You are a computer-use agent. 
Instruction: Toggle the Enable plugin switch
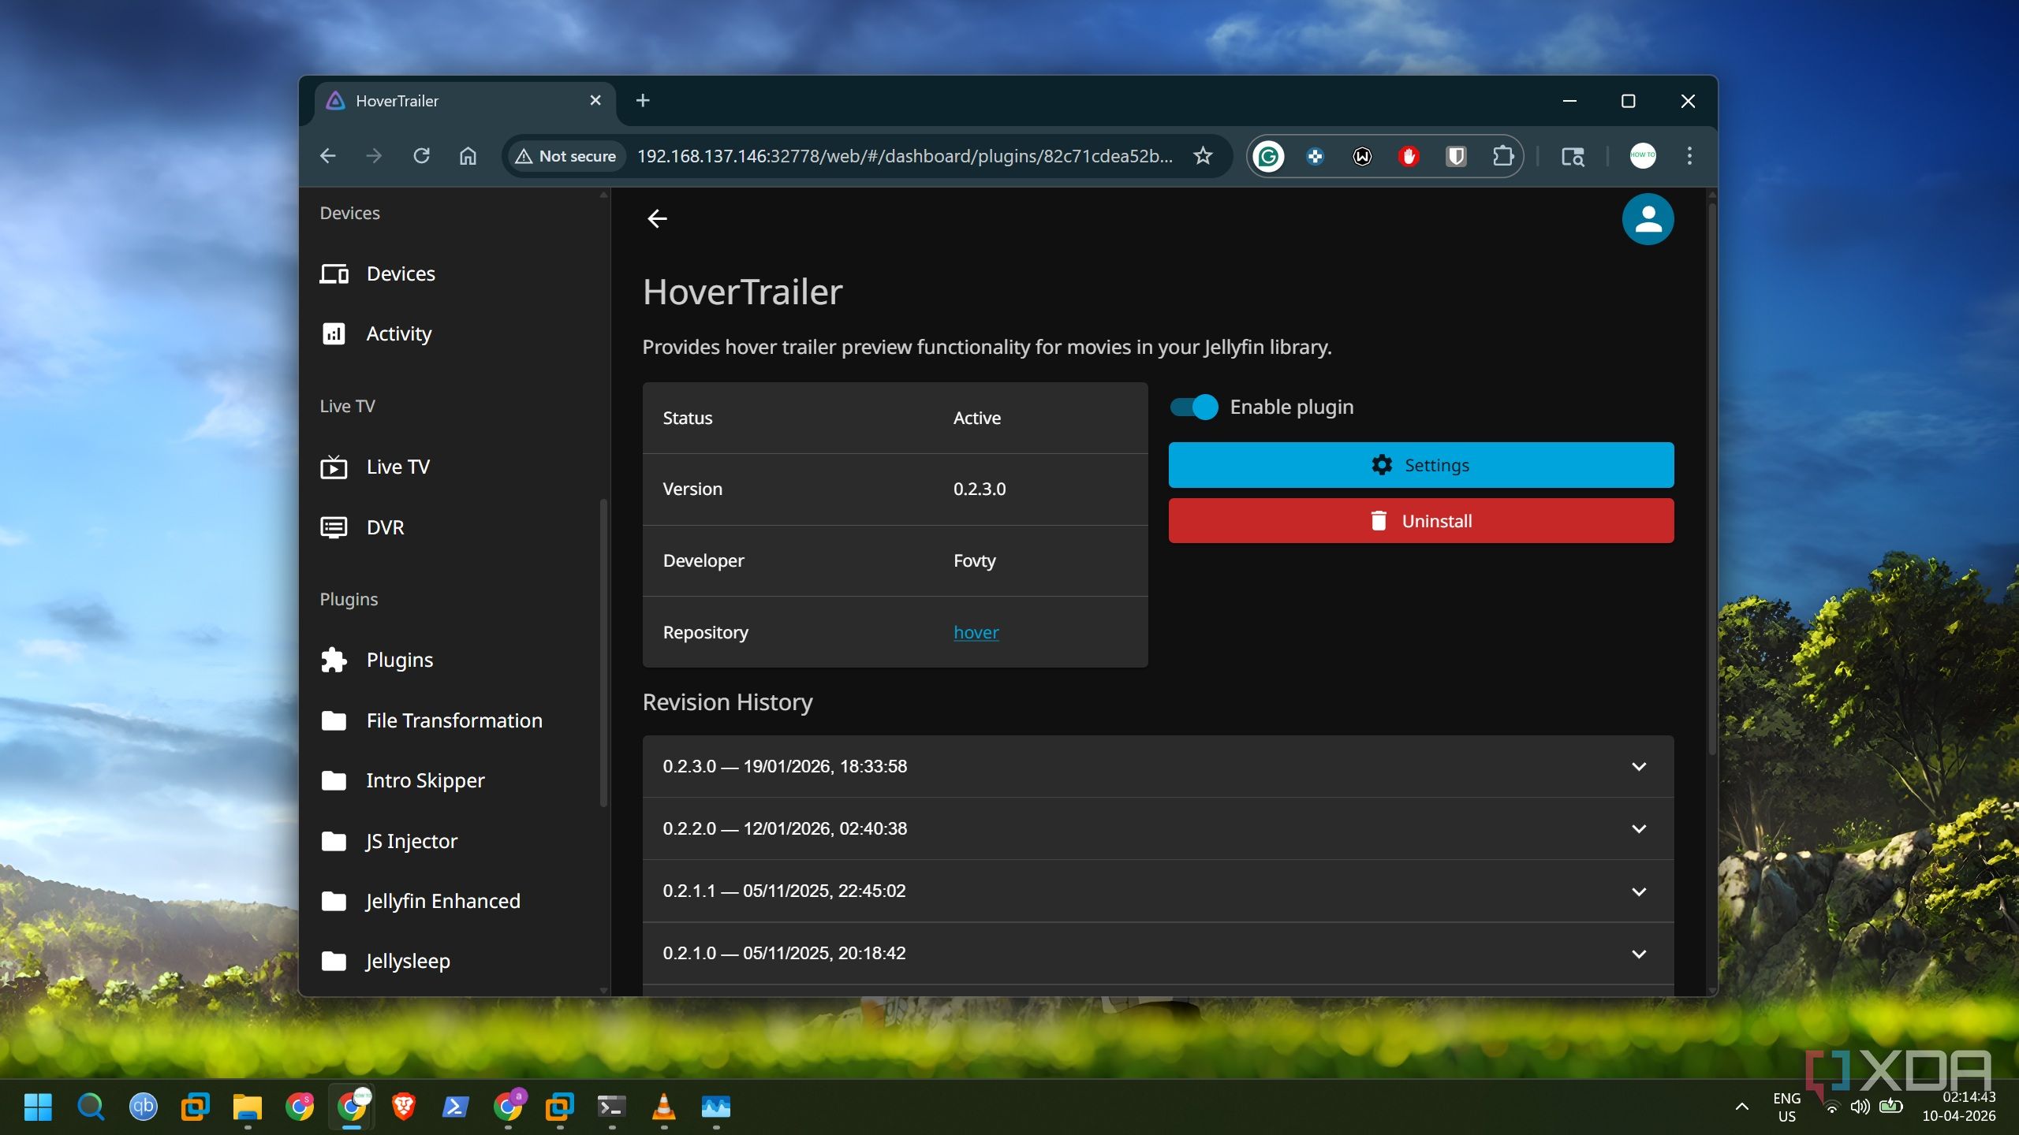[x=1194, y=407]
